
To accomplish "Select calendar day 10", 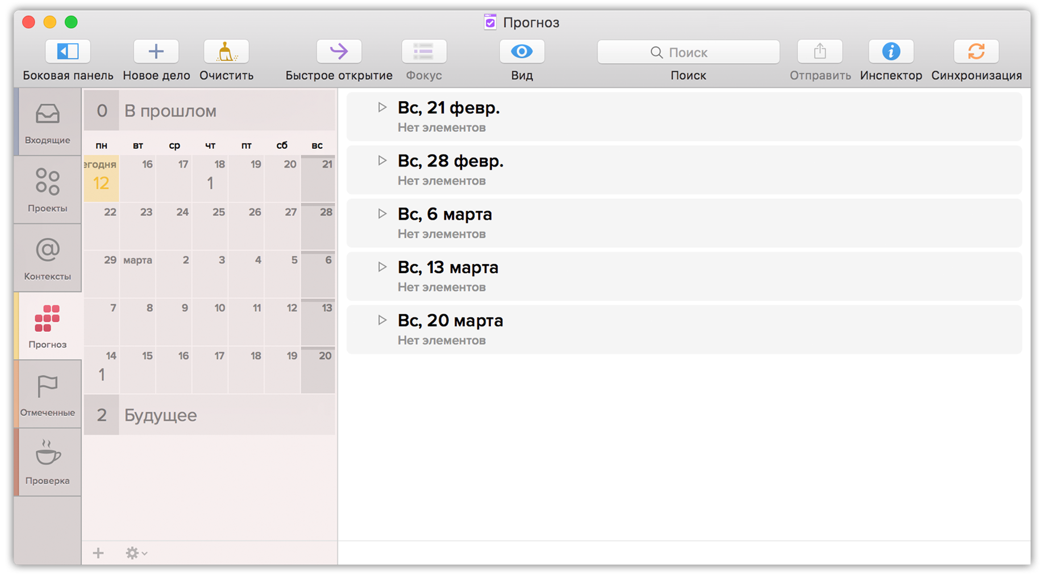I will pos(210,322).
